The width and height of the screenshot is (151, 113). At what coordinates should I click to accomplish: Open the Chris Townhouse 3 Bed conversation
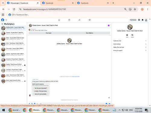coord(13,44)
